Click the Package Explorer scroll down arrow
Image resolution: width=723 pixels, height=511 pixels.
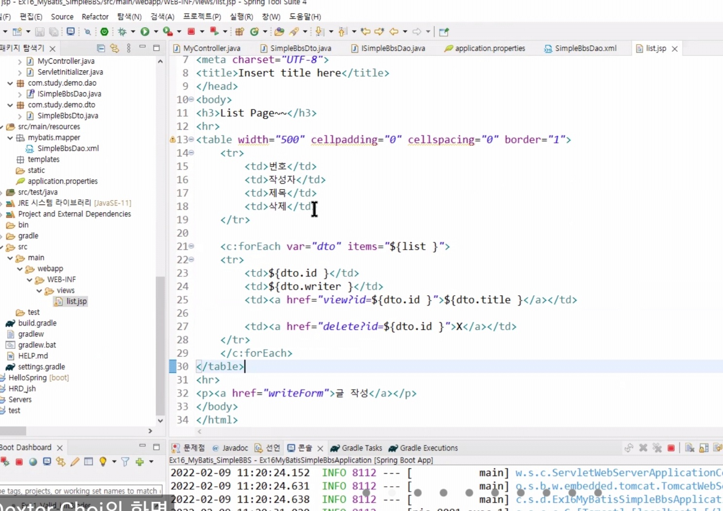(160, 421)
